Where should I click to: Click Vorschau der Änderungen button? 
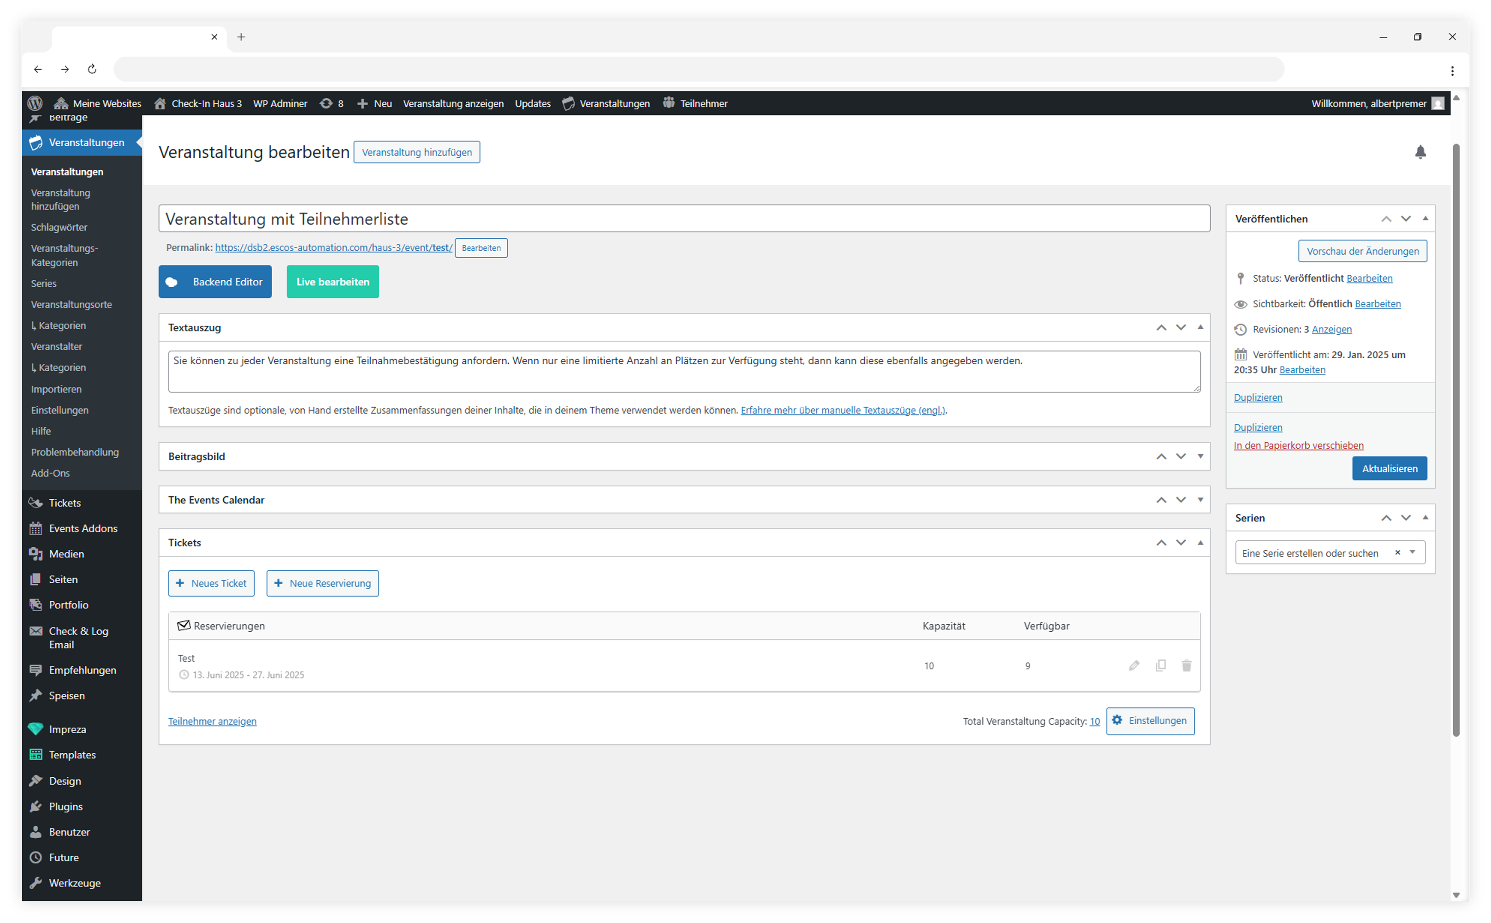click(1362, 252)
